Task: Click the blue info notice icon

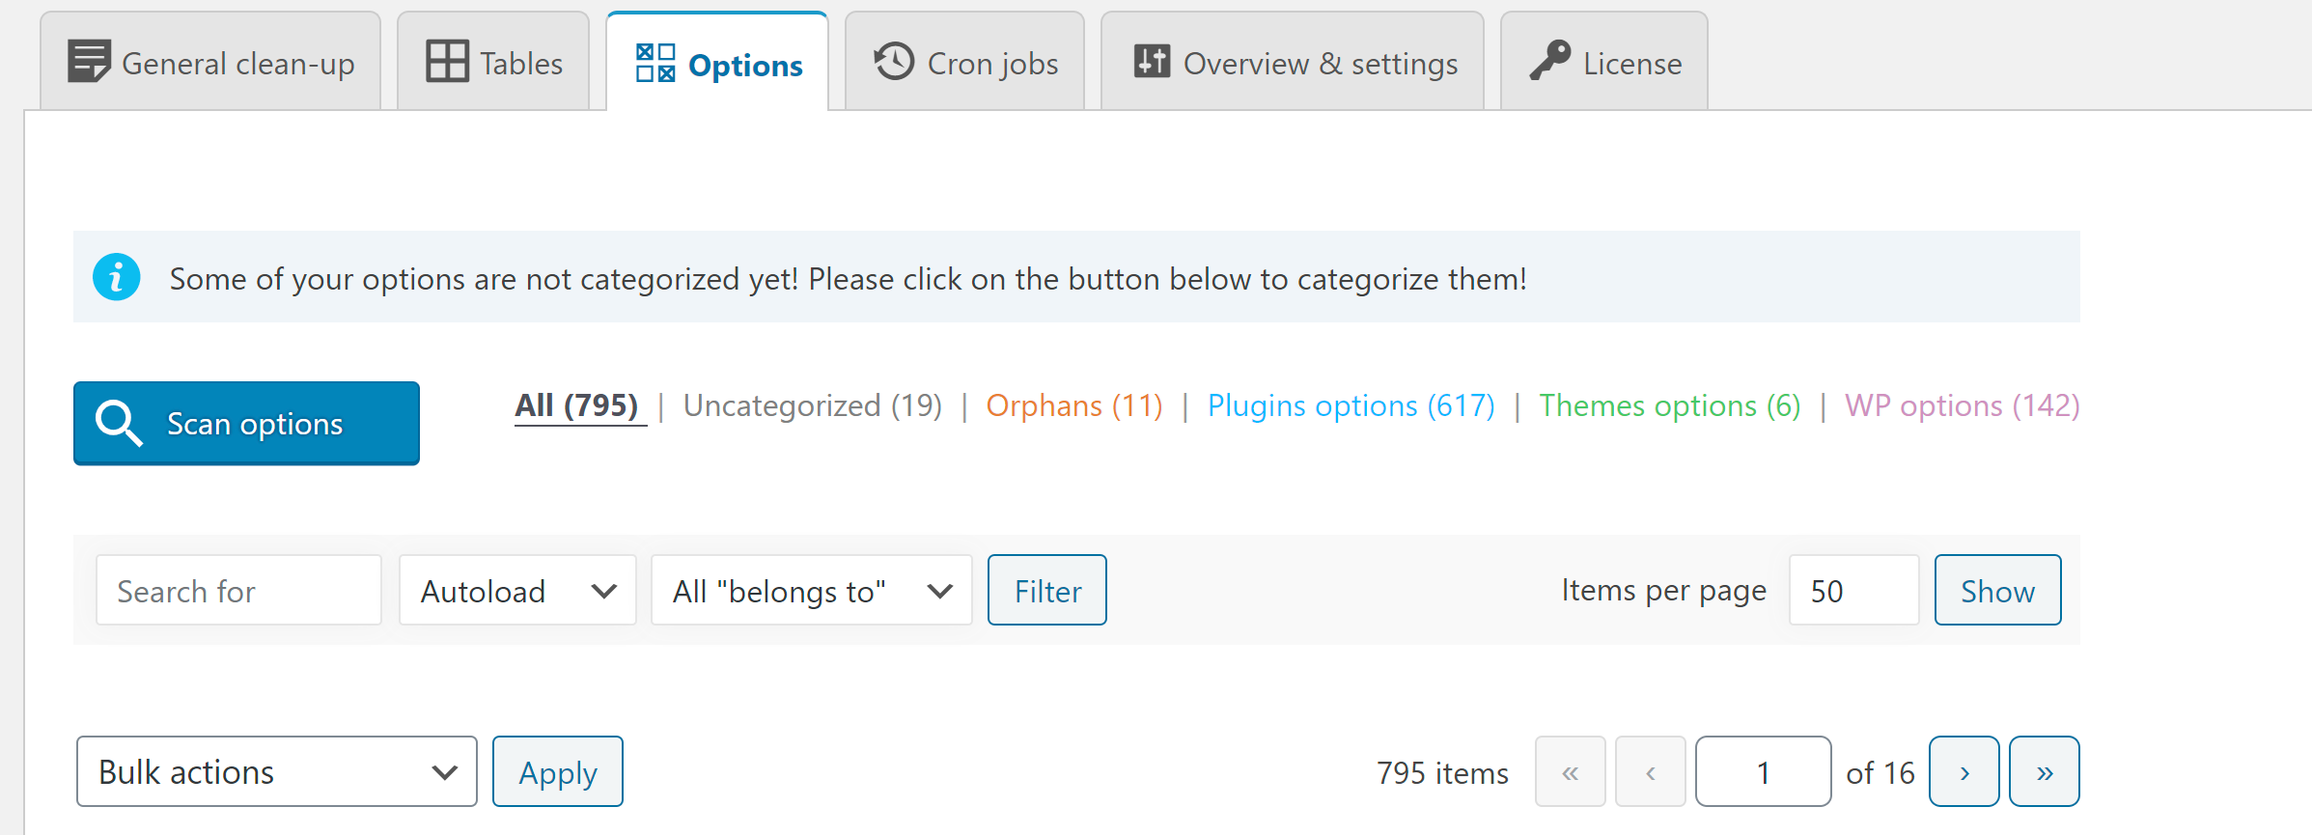Action: pos(117,278)
